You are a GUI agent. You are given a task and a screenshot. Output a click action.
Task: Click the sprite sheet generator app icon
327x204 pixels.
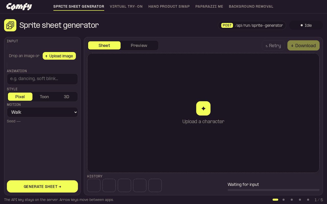tap(10, 25)
